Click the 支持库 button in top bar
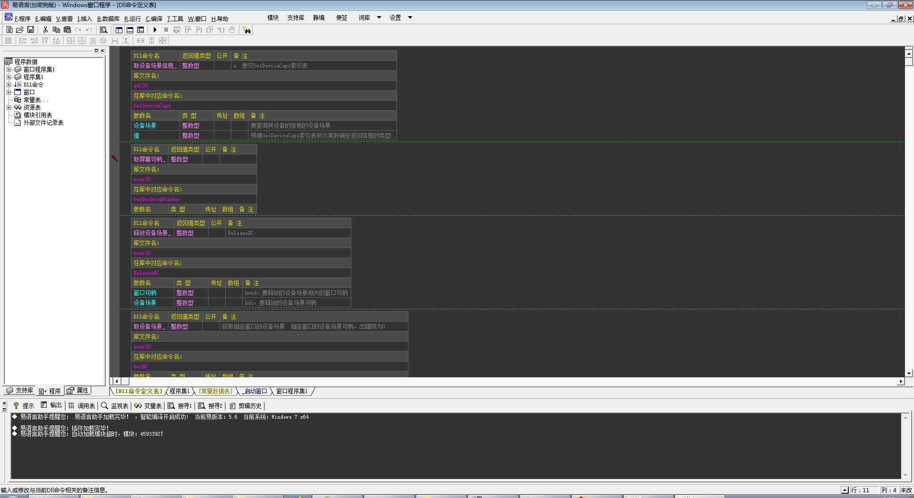914x498 pixels. click(296, 18)
